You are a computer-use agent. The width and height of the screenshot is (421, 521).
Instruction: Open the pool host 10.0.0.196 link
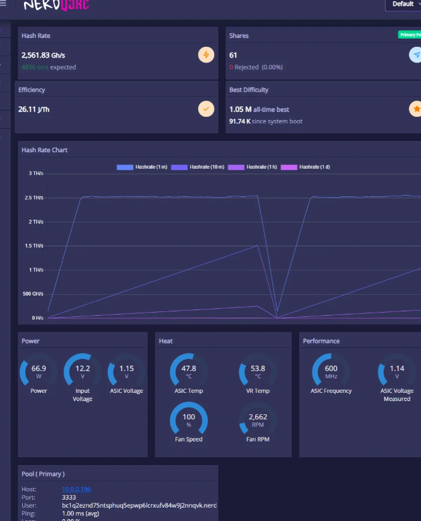pyautogui.click(x=76, y=489)
